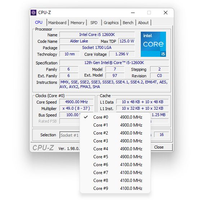Click the L1 Data cache value
The width and height of the screenshot is (198, 205).
coord(143,102)
